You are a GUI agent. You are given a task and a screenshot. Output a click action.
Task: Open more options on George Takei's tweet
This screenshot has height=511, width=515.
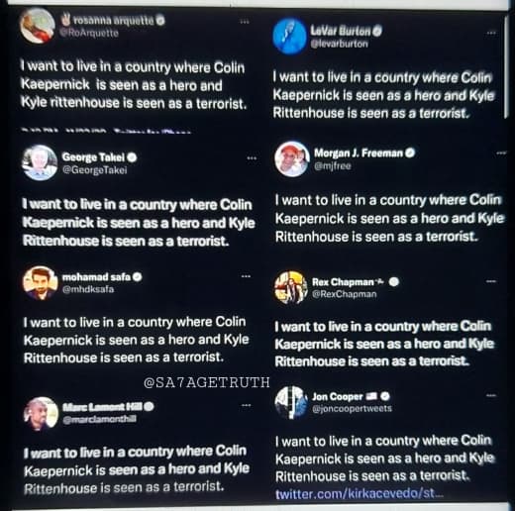(x=252, y=158)
